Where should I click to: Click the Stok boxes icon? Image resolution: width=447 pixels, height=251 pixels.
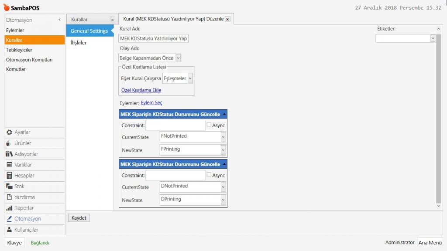10,187
